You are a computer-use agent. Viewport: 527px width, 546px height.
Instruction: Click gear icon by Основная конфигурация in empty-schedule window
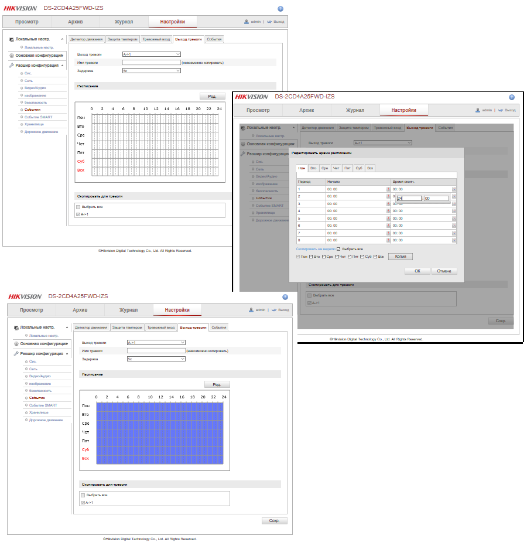click(12, 56)
